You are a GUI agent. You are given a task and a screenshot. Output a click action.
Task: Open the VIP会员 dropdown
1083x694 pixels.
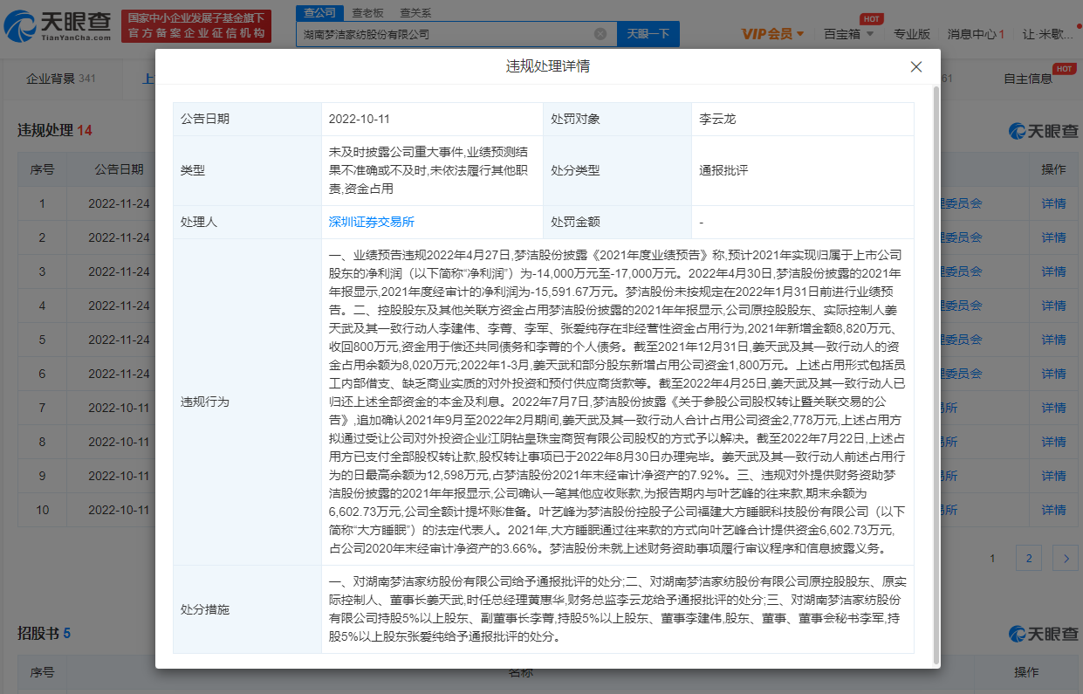coord(773,34)
